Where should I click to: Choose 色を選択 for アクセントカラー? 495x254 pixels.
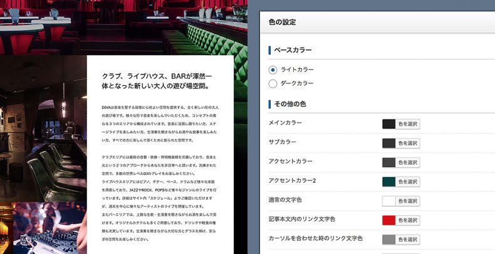[408, 163]
